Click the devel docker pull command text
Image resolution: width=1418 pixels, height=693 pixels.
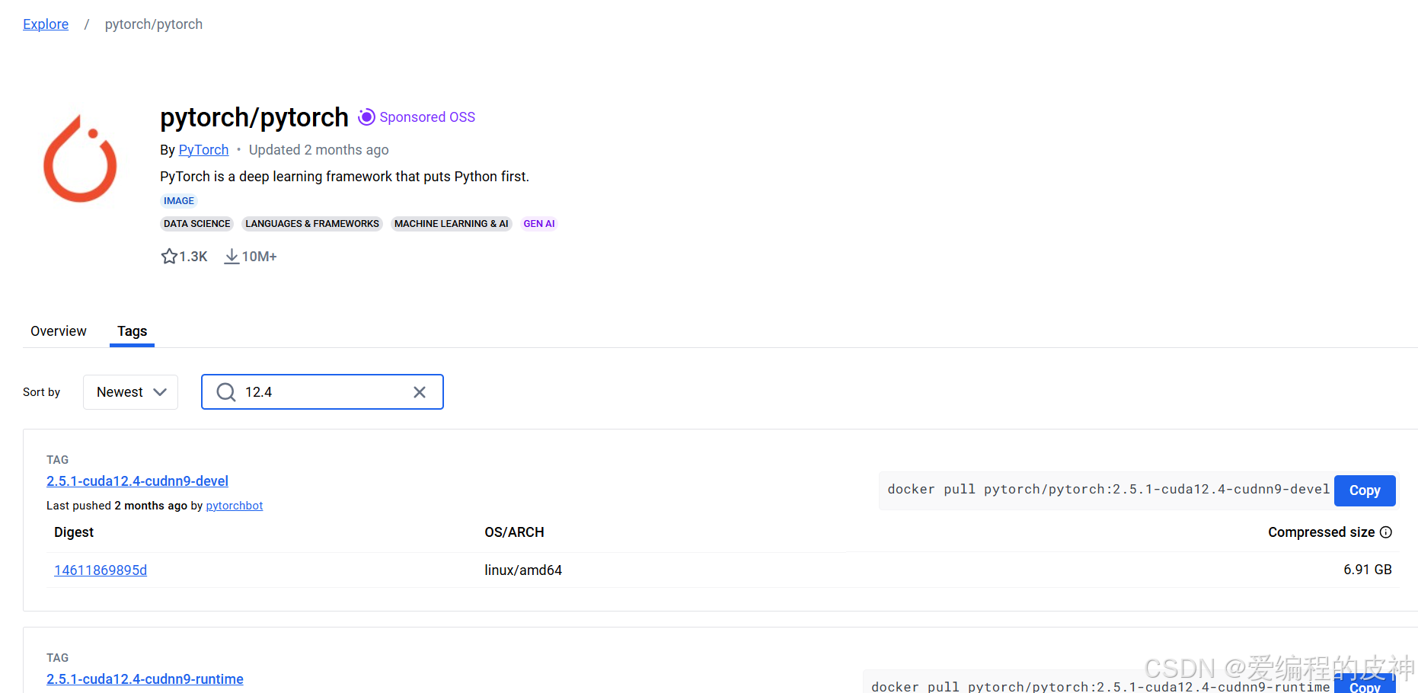(x=1109, y=490)
